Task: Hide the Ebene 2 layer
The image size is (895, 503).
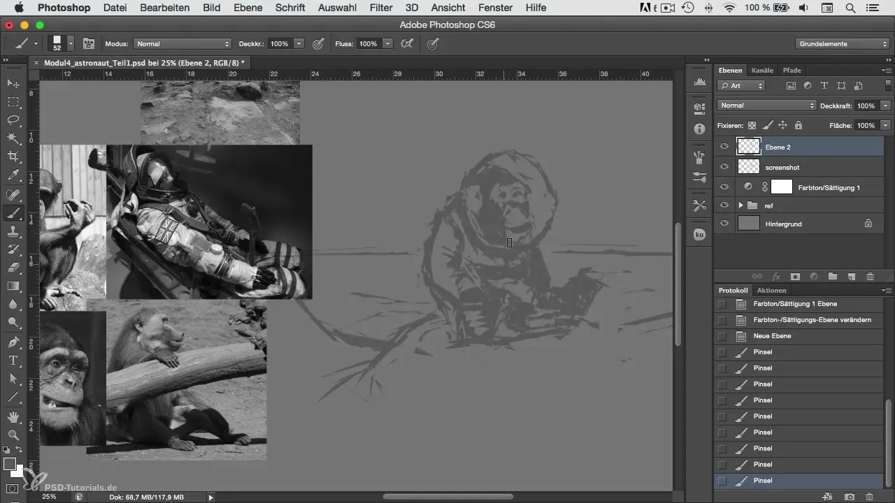Action: click(724, 147)
